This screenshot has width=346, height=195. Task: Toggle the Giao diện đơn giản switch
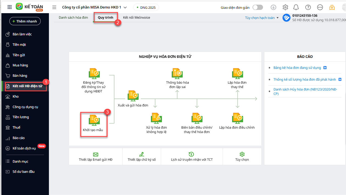click(258, 7)
